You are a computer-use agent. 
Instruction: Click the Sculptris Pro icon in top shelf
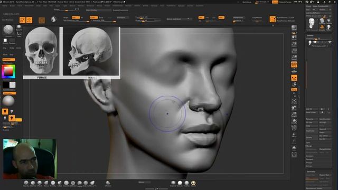click(x=53, y=20)
